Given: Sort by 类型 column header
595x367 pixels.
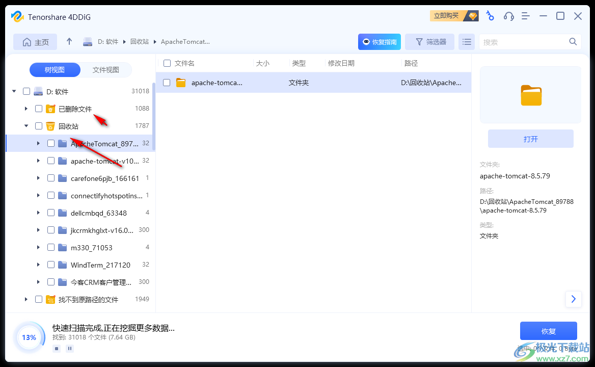Looking at the screenshot, I should coord(299,63).
